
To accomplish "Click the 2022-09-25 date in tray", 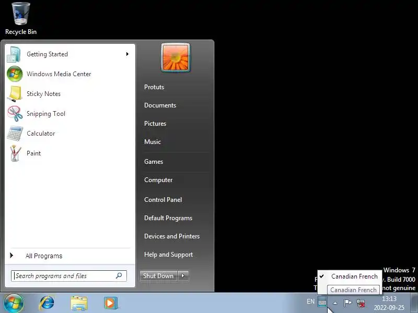I will pos(389,307).
